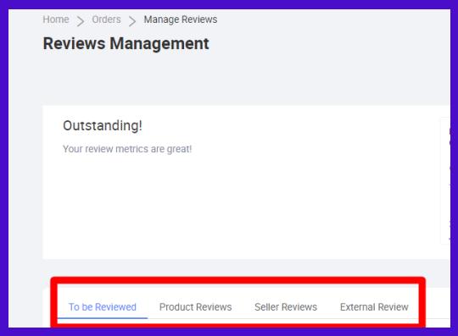Image resolution: width=458 pixels, height=336 pixels.
Task: Open the Orders breadcrumb link
Action: 106,19
